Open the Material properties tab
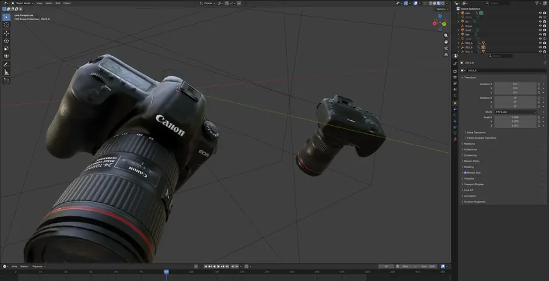Viewport: 549px width, 281px height. 455,139
